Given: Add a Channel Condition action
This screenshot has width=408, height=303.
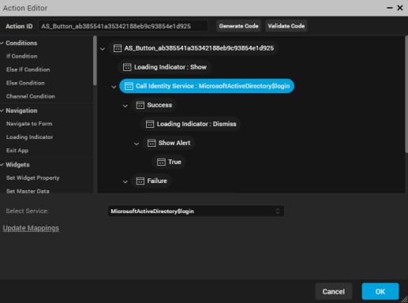Looking at the screenshot, I should [x=31, y=96].
